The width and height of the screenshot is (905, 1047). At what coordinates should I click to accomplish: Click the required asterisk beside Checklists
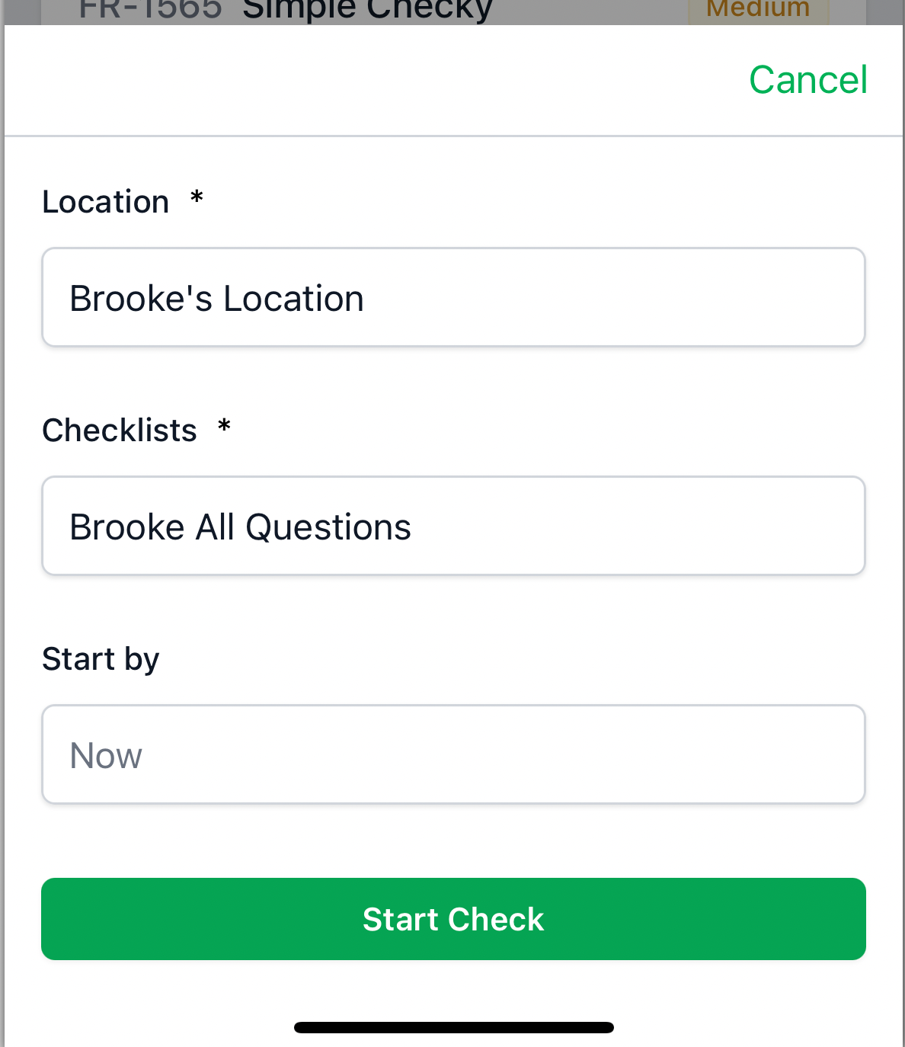pos(224,426)
